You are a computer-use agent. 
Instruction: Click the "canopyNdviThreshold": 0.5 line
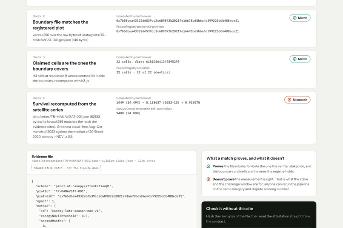[64, 216]
